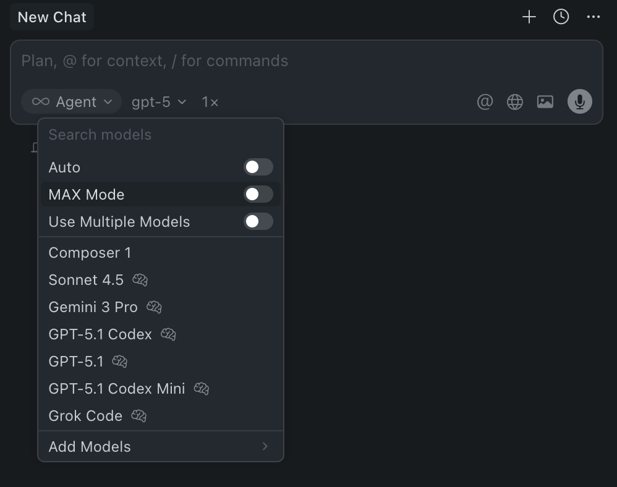The height and width of the screenshot is (487, 617).
Task: Click the Search models input field
Action: click(x=160, y=135)
